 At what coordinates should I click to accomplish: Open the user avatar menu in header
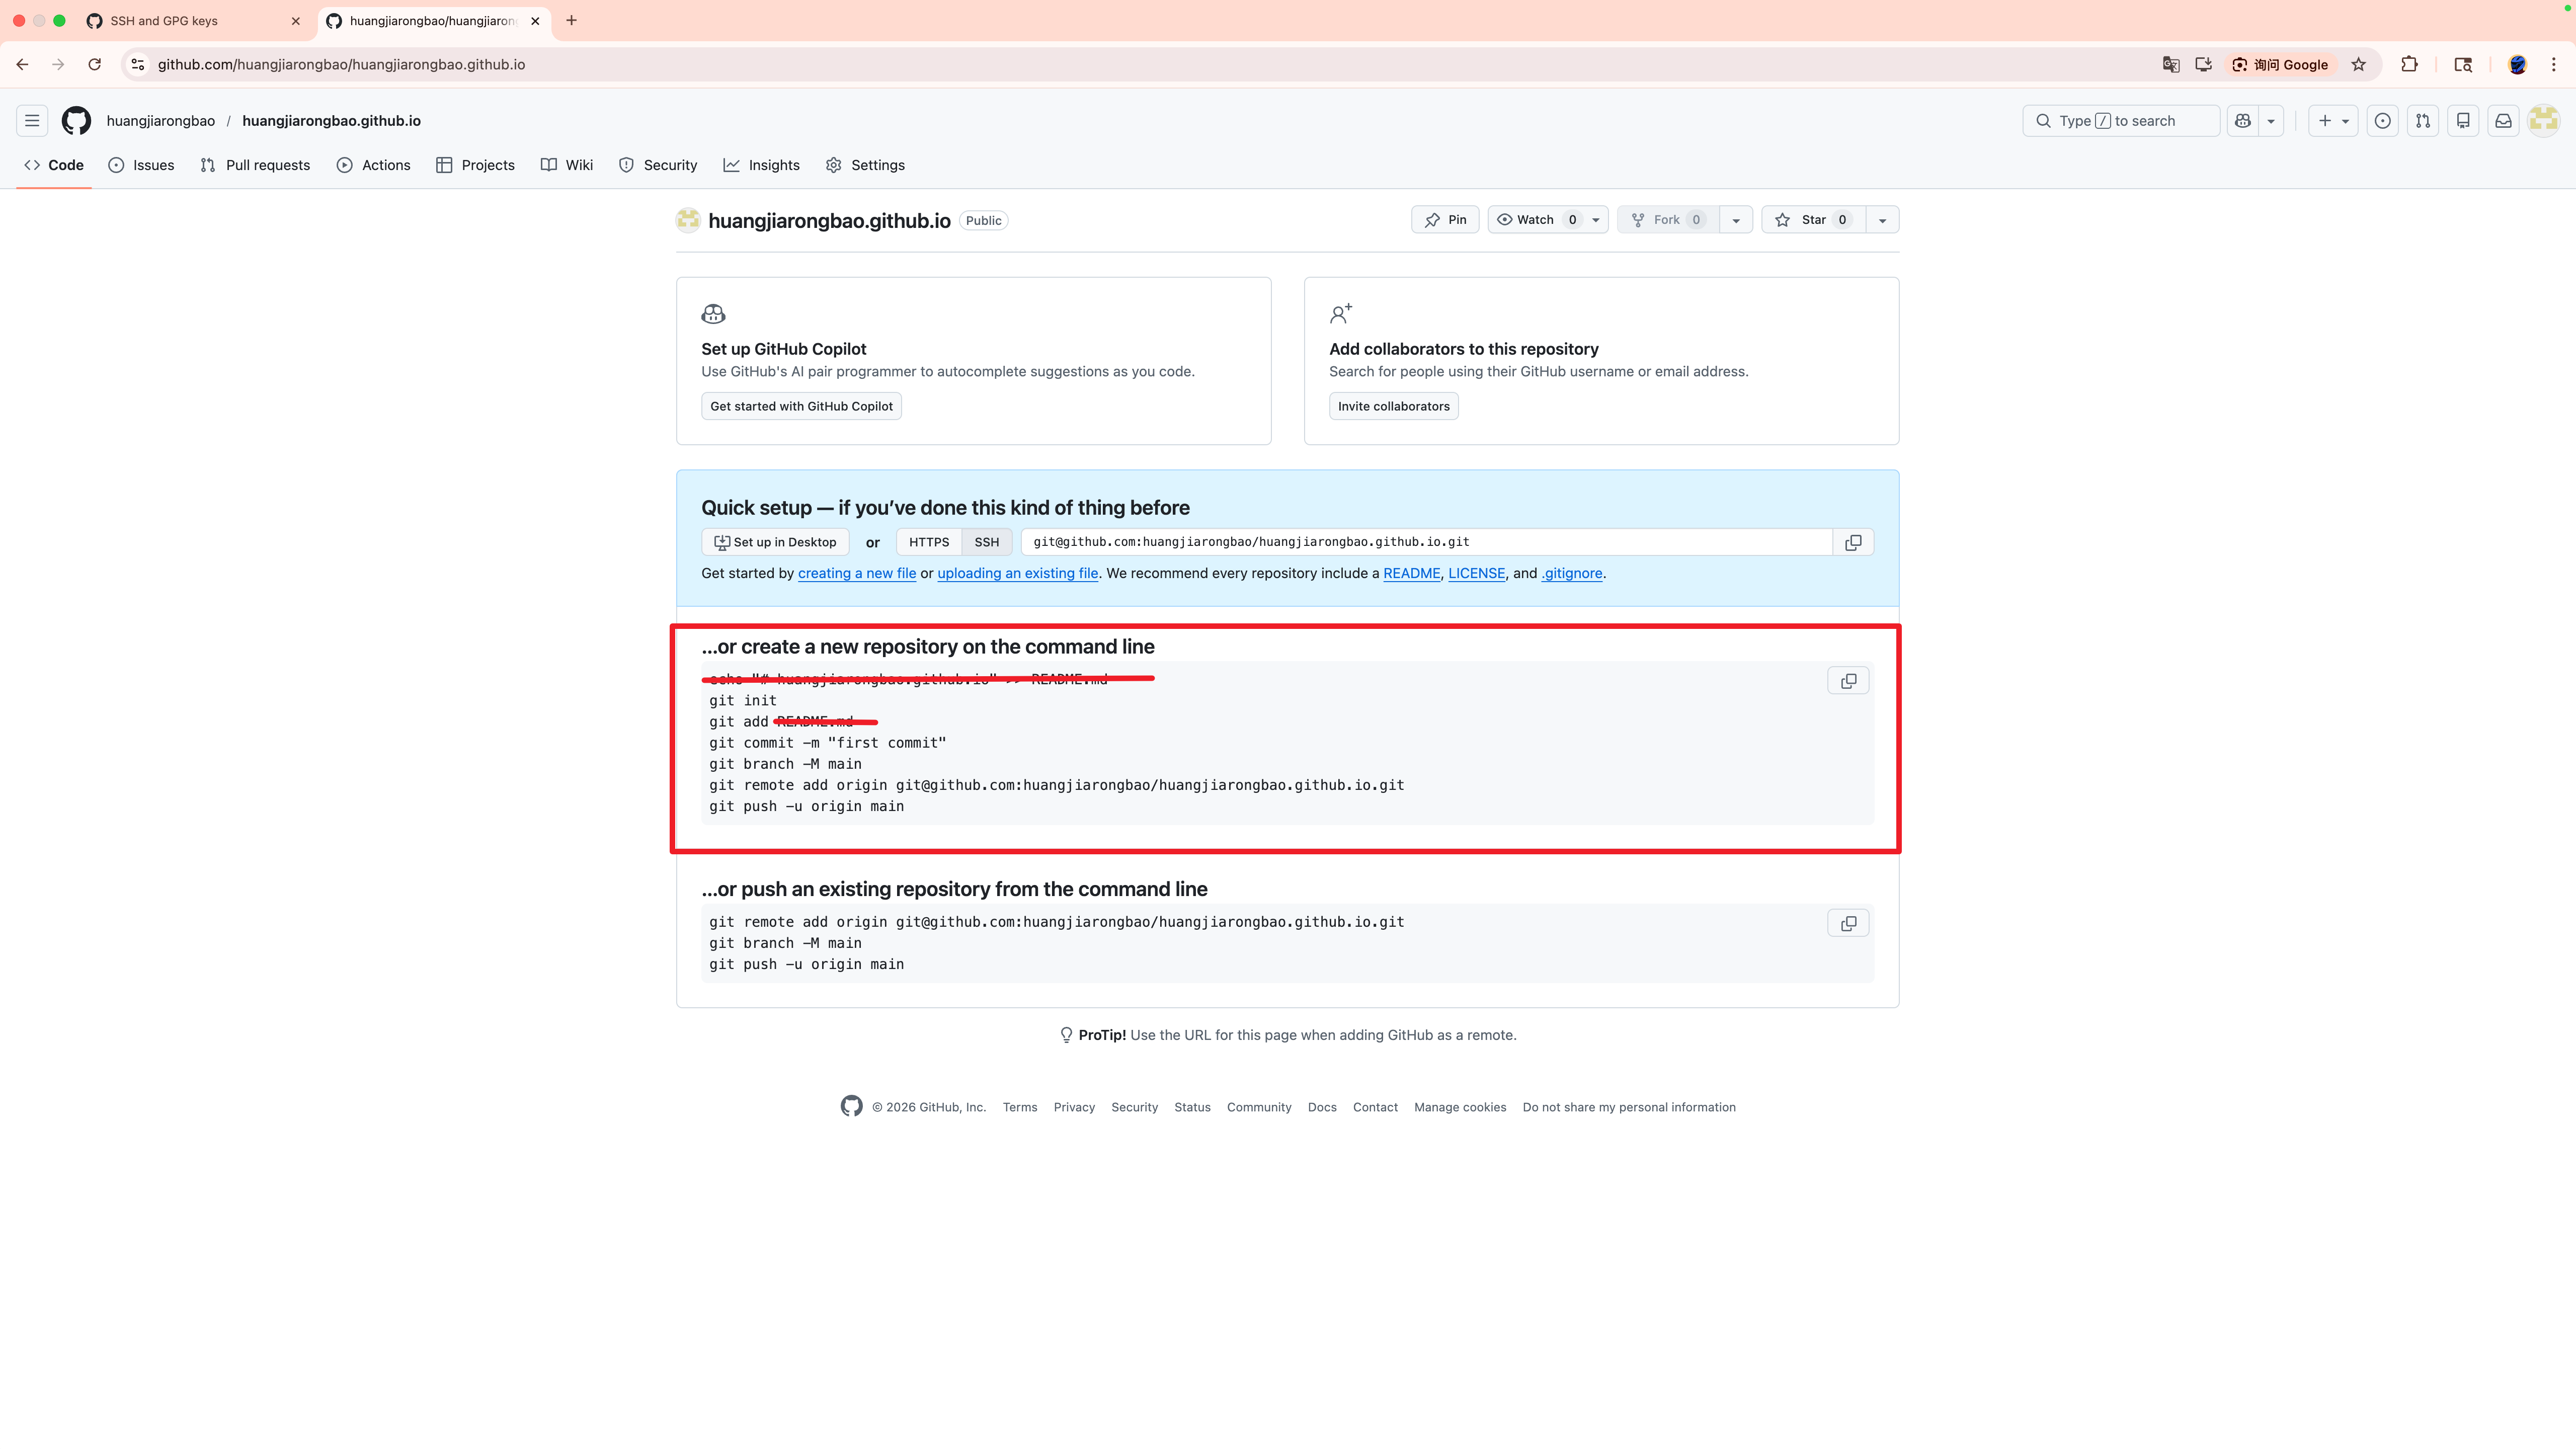click(2543, 121)
